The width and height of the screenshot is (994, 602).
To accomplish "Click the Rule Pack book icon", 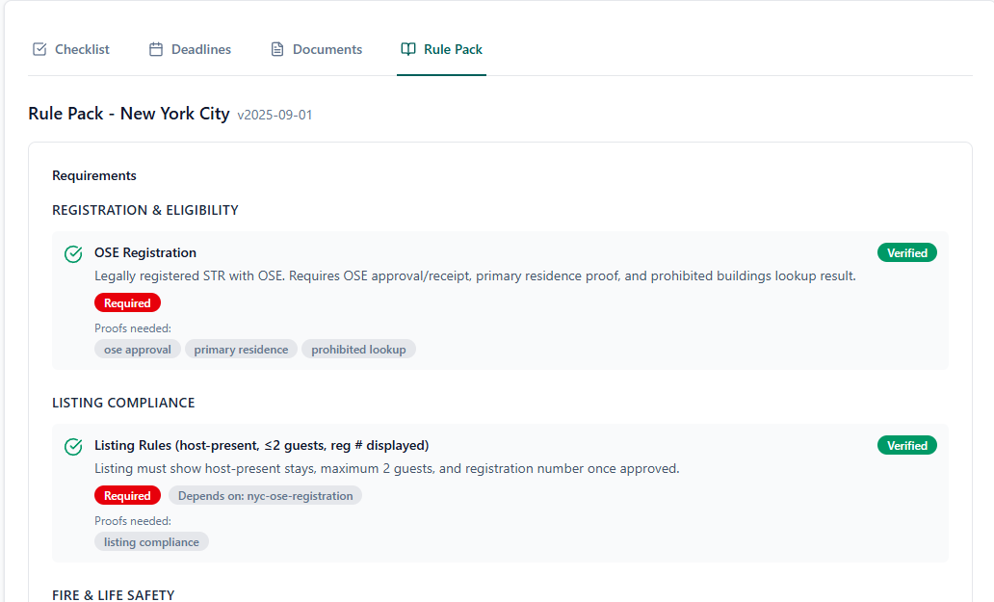I will click(408, 49).
